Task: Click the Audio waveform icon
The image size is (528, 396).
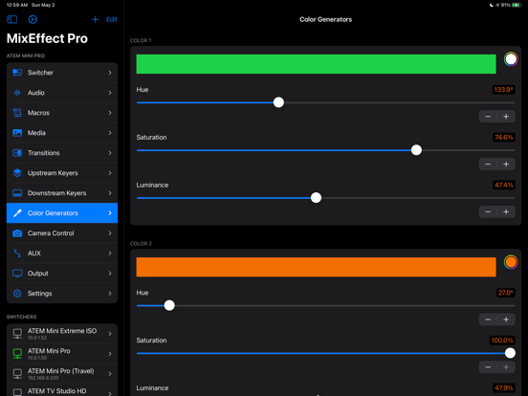Action: pyautogui.click(x=17, y=93)
